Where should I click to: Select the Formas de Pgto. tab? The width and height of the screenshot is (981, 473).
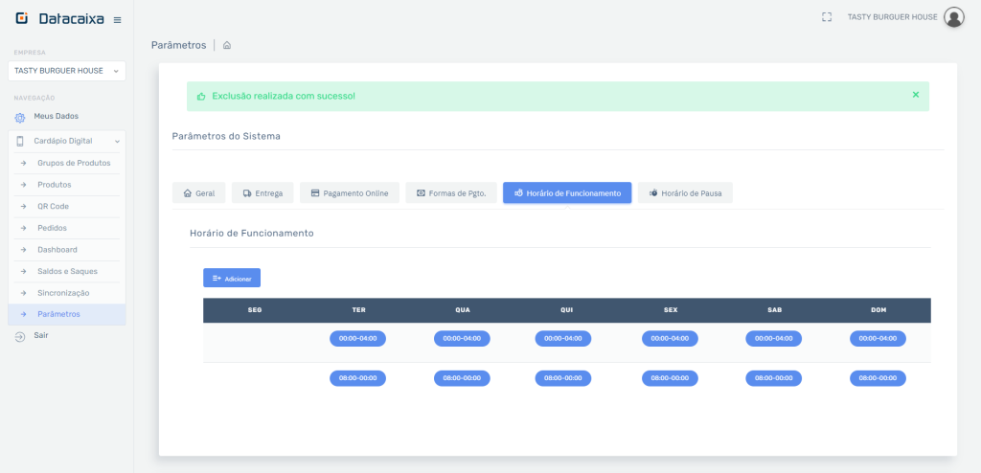450,193
